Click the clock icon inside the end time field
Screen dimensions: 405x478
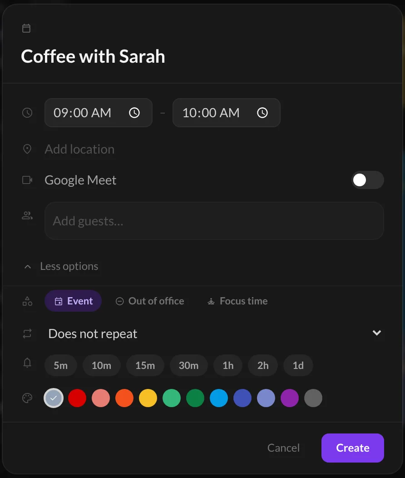point(262,113)
